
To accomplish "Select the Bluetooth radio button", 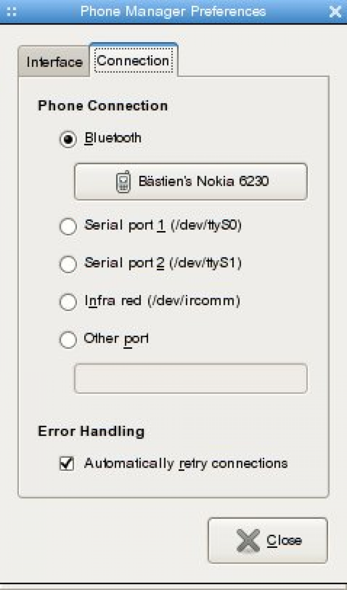I will pos(68,140).
